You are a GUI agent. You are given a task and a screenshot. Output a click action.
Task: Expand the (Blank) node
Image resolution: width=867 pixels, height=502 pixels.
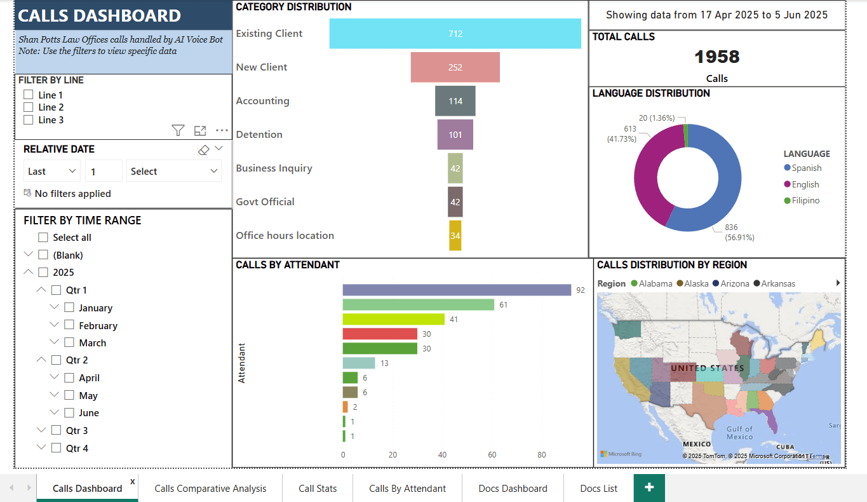tap(28, 254)
